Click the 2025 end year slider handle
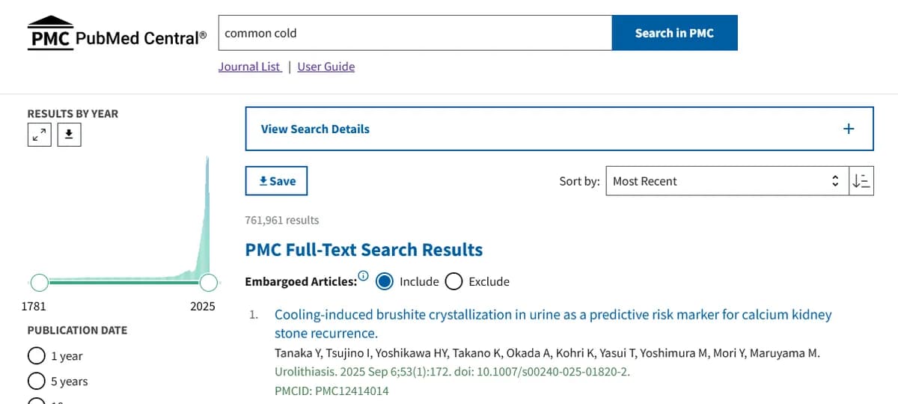The width and height of the screenshot is (898, 404). point(209,282)
